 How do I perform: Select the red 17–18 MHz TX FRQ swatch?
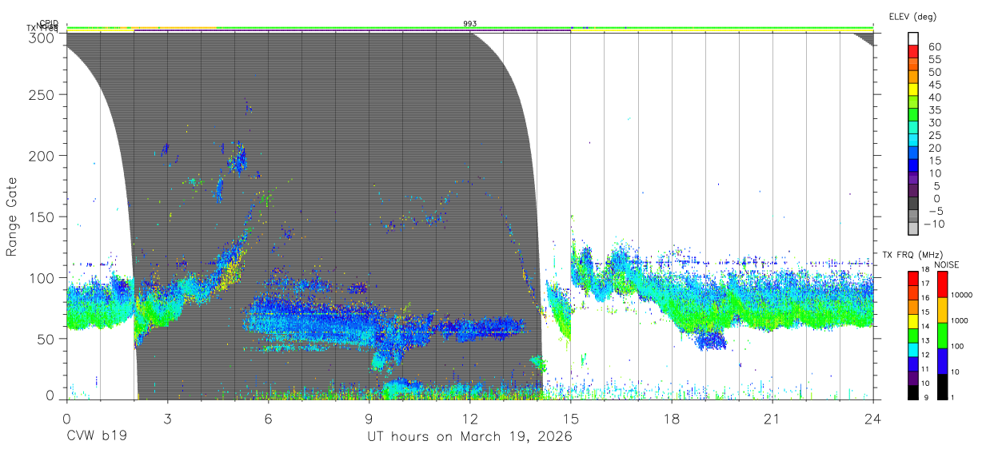coord(913,278)
